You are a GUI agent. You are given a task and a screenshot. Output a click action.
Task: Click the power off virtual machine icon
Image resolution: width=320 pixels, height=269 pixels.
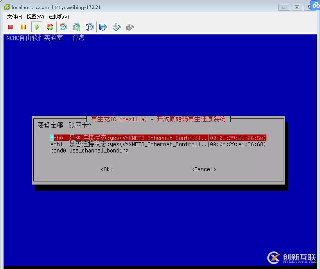pos(10,27)
